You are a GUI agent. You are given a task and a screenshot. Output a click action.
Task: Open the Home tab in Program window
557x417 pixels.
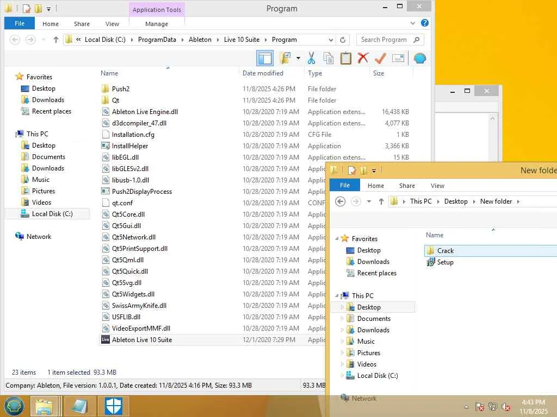pos(51,24)
